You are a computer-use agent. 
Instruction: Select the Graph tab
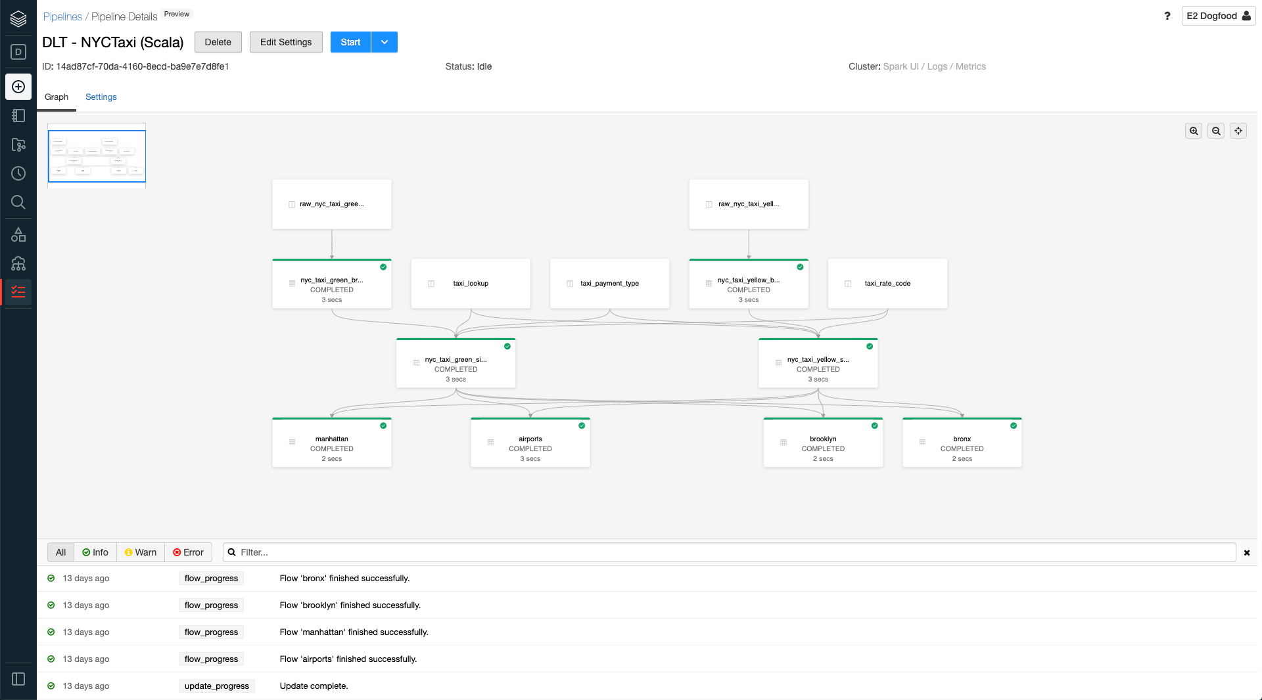57,97
